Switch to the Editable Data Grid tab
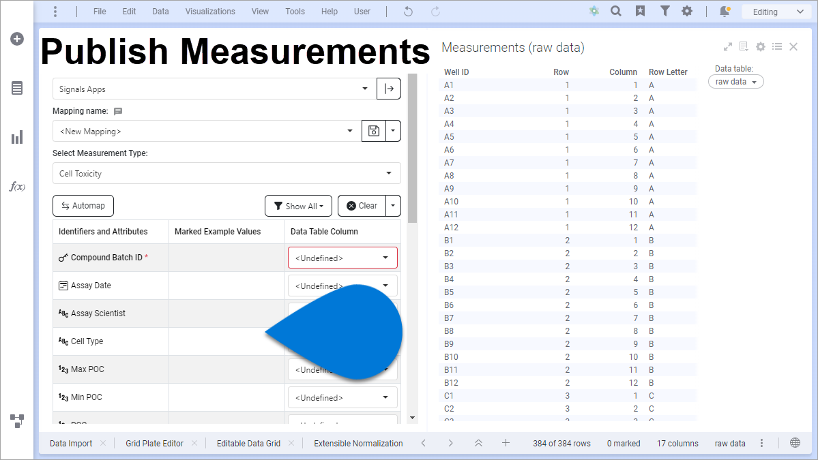Screen dimensions: 818x460 pyautogui.click(x=248, y=444)
